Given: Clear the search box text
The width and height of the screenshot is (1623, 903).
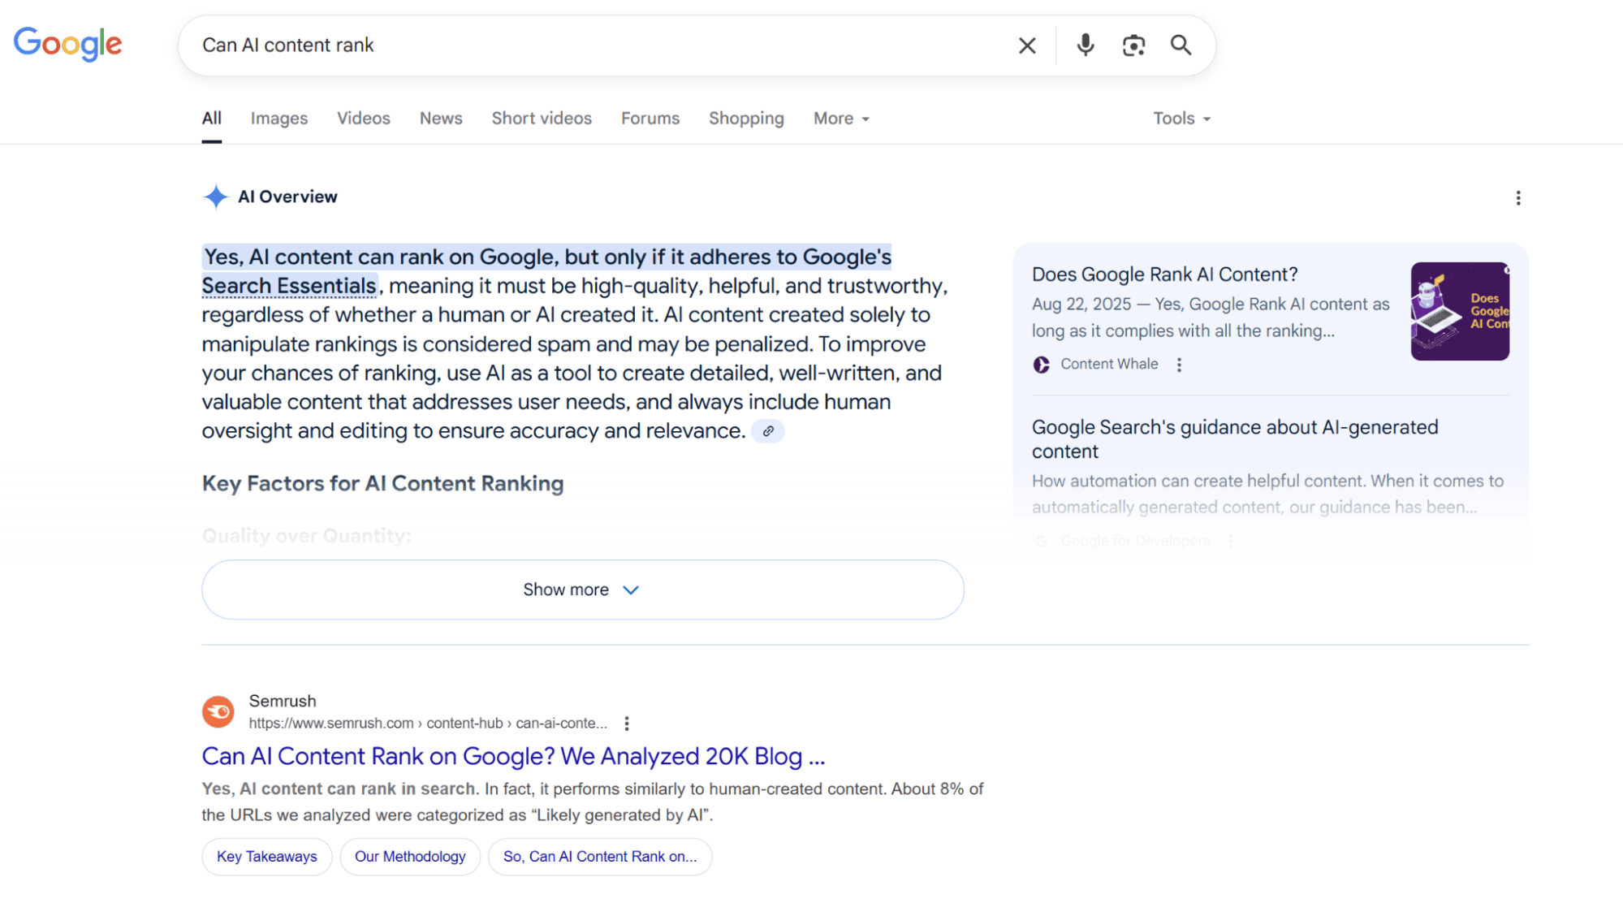Looking at the screenshot, I should [x=1027, y=45].
